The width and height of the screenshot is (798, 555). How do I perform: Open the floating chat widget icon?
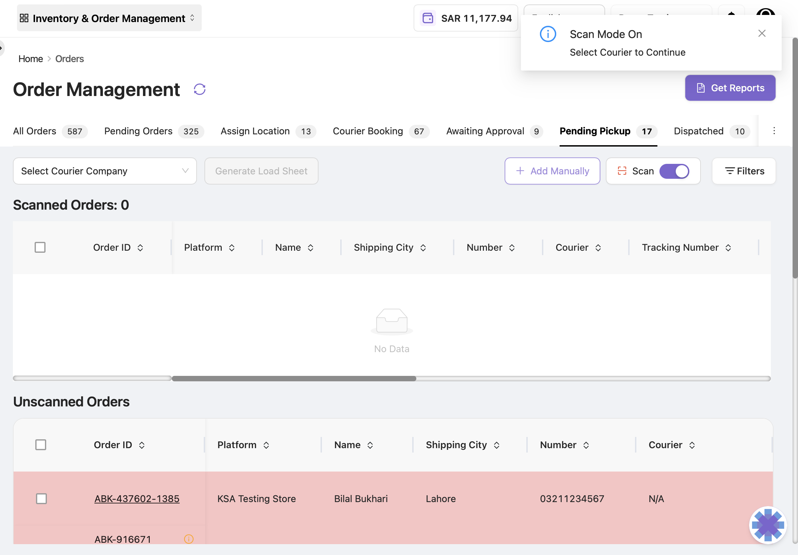768,525
